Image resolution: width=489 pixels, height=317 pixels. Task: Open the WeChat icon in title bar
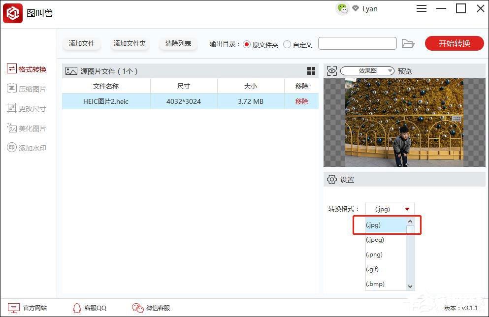click(x=342, y=9)
